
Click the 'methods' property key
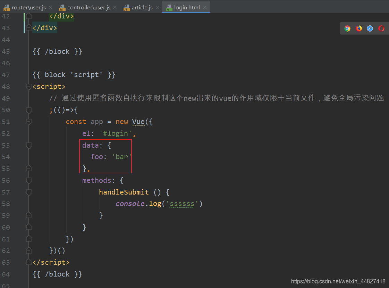click(97, 181)
